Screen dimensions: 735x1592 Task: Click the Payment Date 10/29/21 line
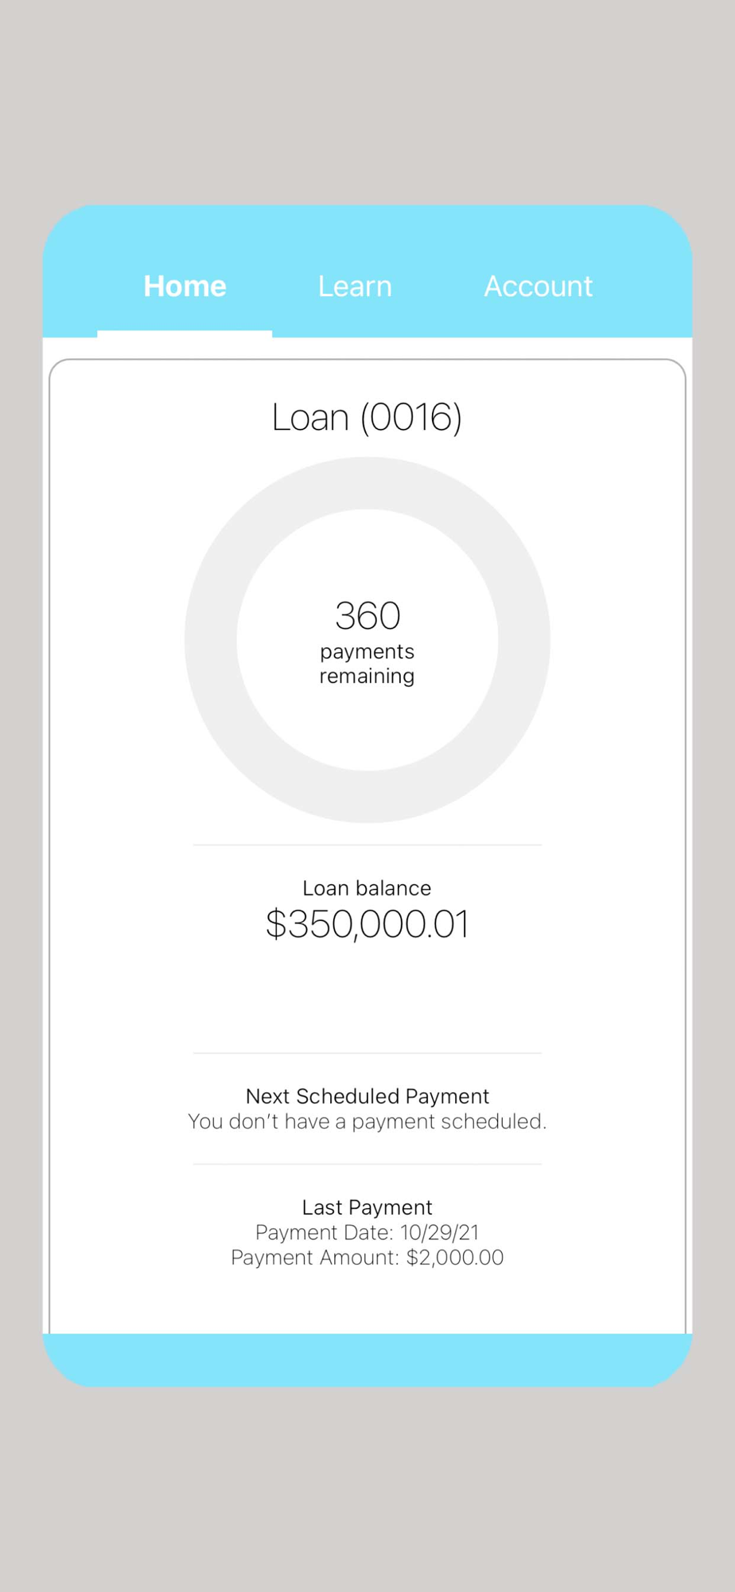click(367, 1232)
